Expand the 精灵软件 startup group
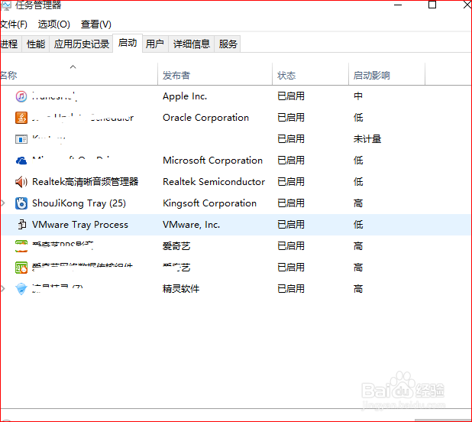Image resolution: width=472 pixels, height=422 pixels. coord(3,288)
